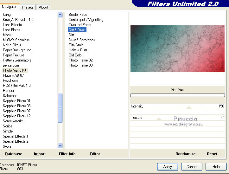Select the kang filter category

pos(7,15)
